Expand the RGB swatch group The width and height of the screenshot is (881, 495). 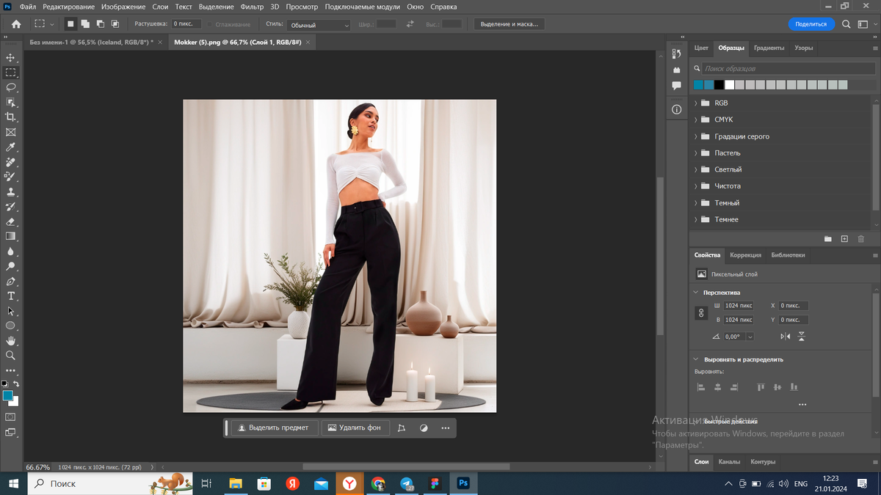click(x=696, y=103)
